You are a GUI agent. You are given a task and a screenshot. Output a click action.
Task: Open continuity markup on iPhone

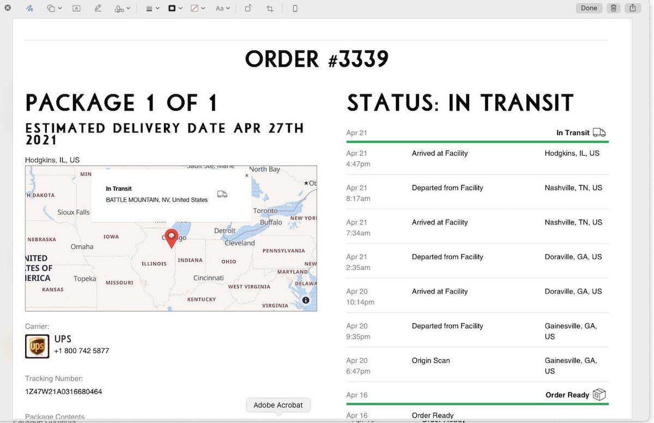[x=294, y=8]
